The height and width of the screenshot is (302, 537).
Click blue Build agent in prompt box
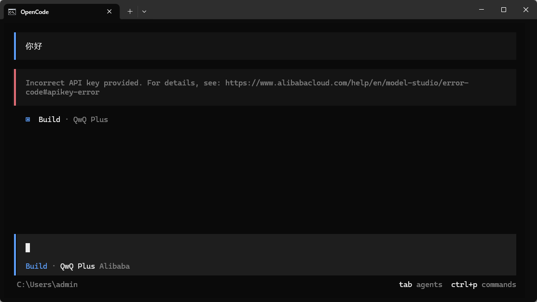(36, 266)
